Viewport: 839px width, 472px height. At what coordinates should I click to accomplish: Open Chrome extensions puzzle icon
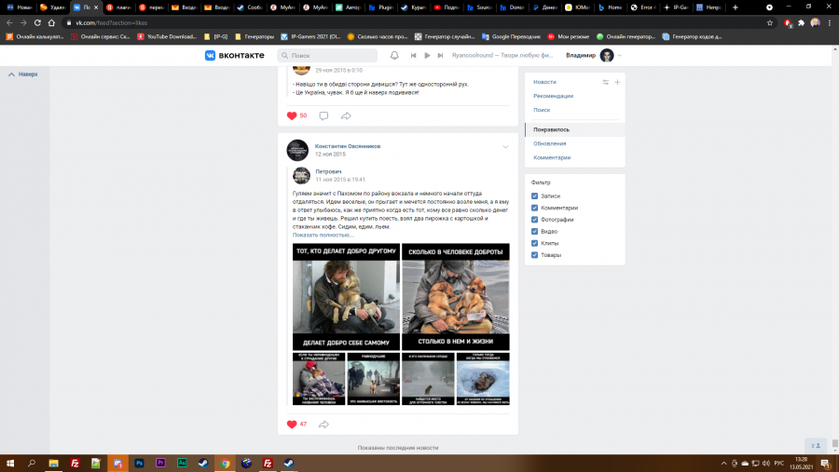click(x=801, y=22)
